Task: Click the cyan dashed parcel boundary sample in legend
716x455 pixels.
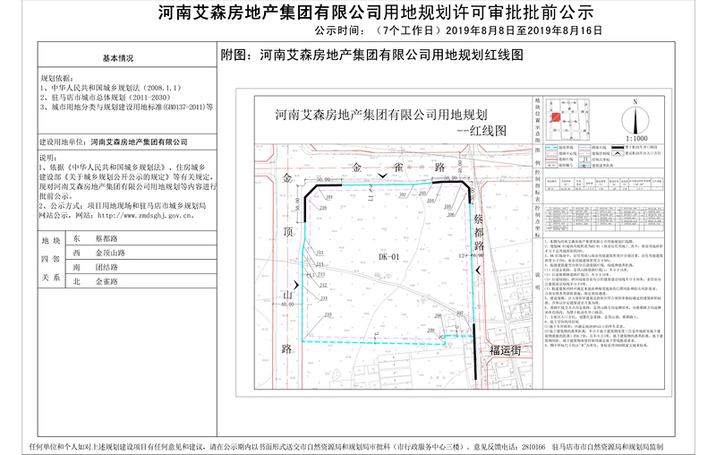Action: 551,148
